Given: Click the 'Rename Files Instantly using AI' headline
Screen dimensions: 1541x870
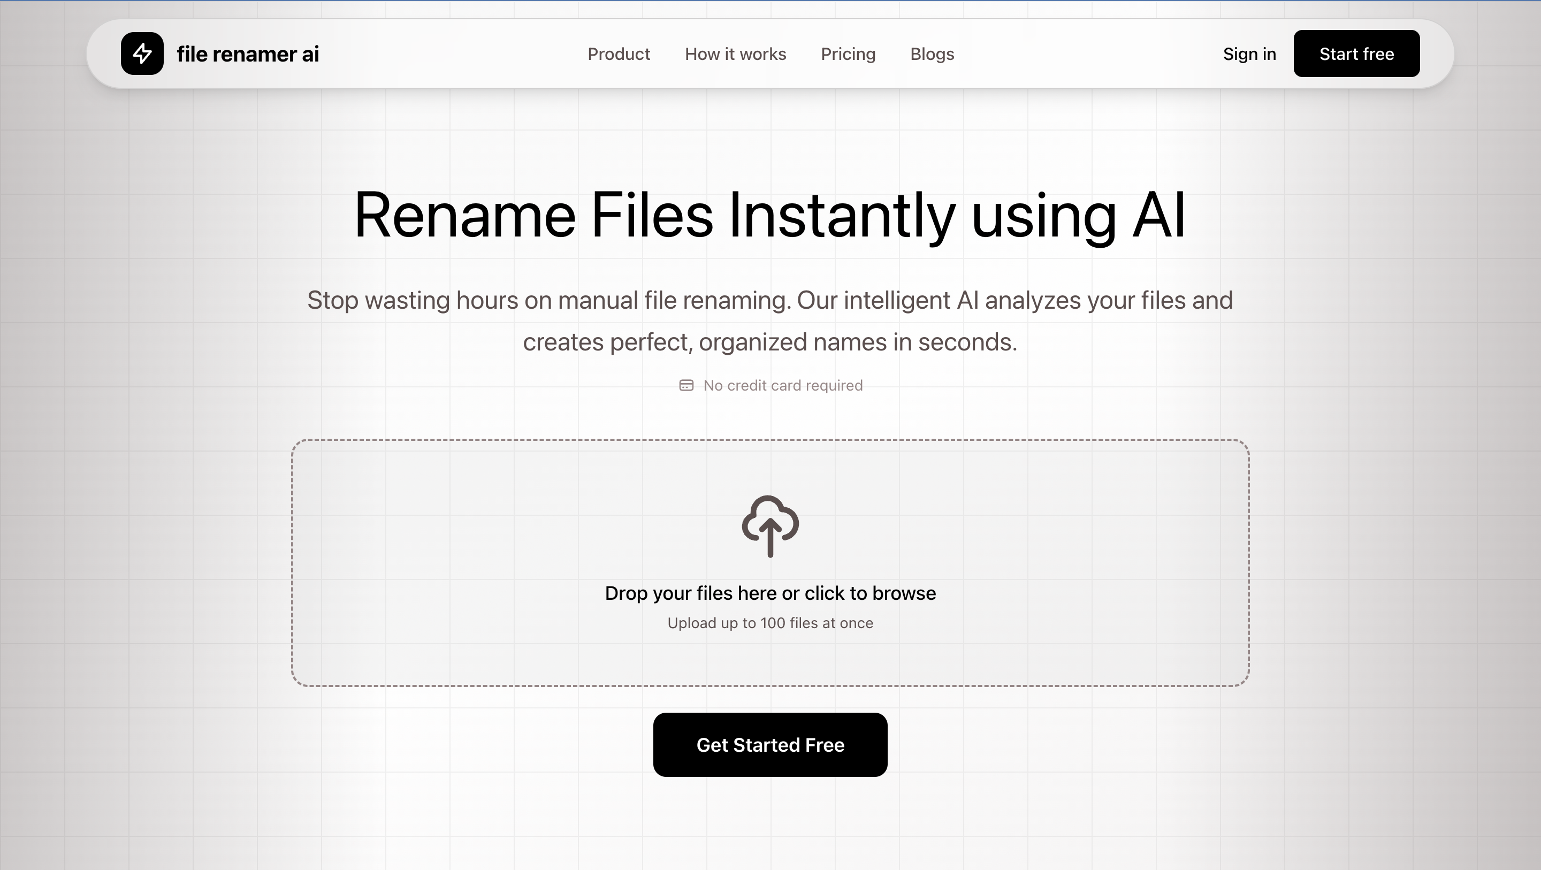Looking at the screenshot, I should pyautogui.click(x=770, y=216).
